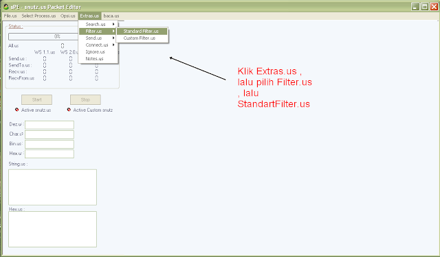Expand Search.us submenu

click(98, 25)
